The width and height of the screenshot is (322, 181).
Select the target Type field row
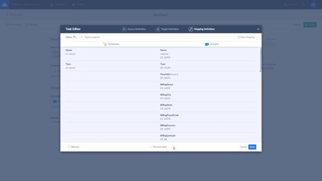207,66
